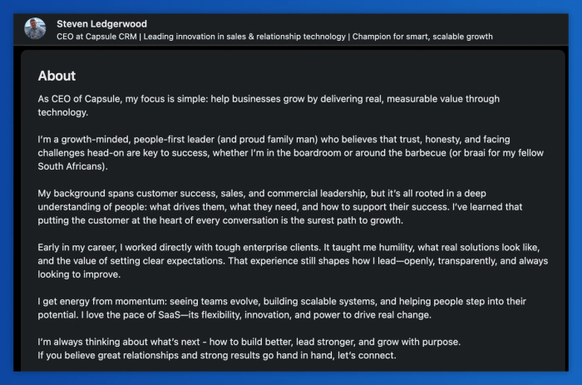
Task: Open Steven Ledgerwood's profile photo
Action: point(35,28)
